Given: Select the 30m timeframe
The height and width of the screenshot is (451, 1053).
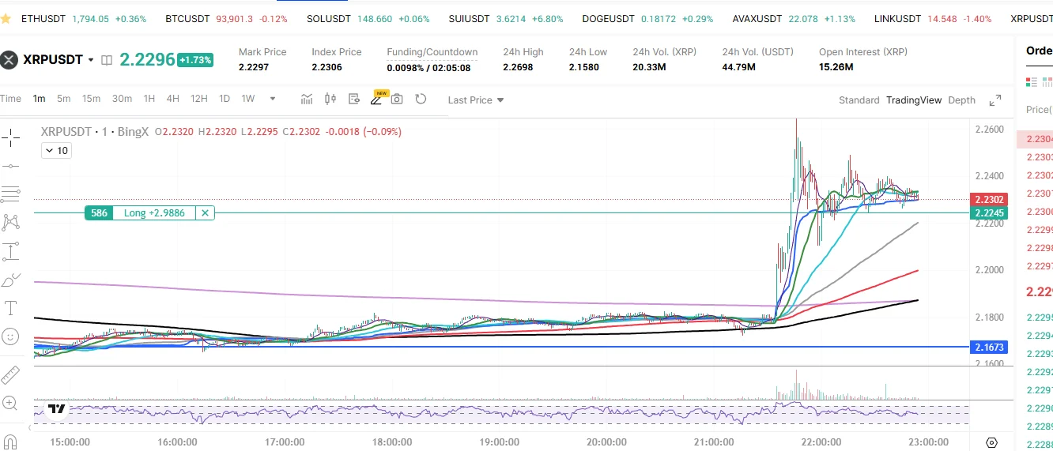Looking at the screenshot, I should (x=122, y=99).
